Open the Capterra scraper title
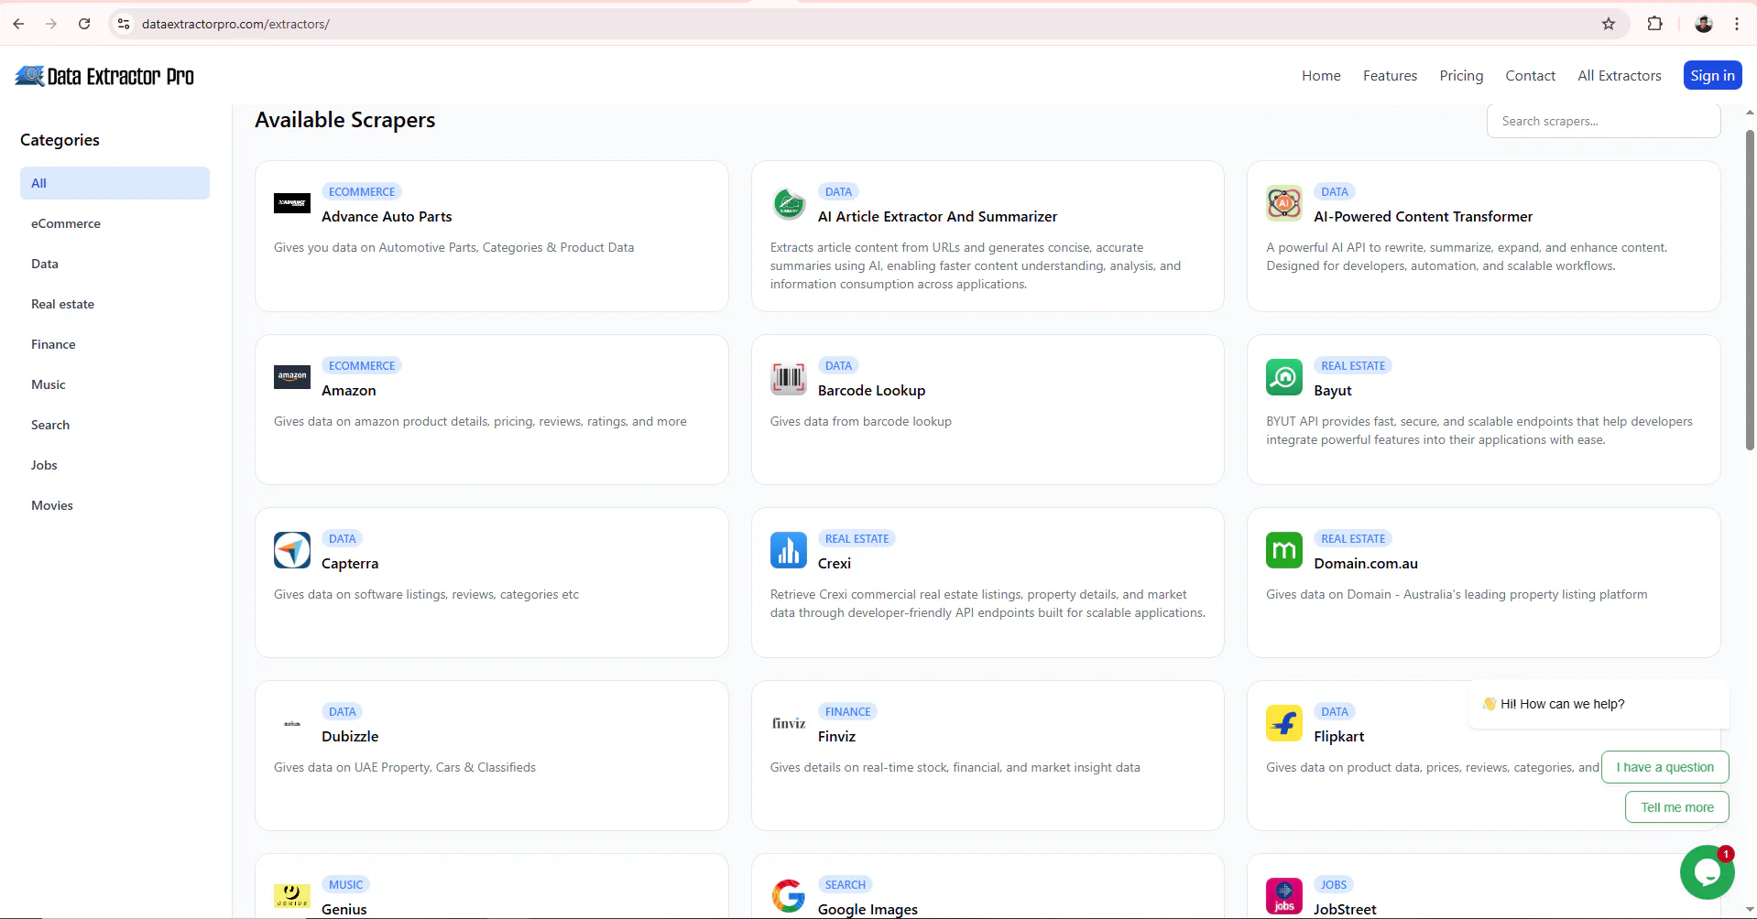Image resolution: width=1757 pixels, height=919 pixels. [349, 564]
